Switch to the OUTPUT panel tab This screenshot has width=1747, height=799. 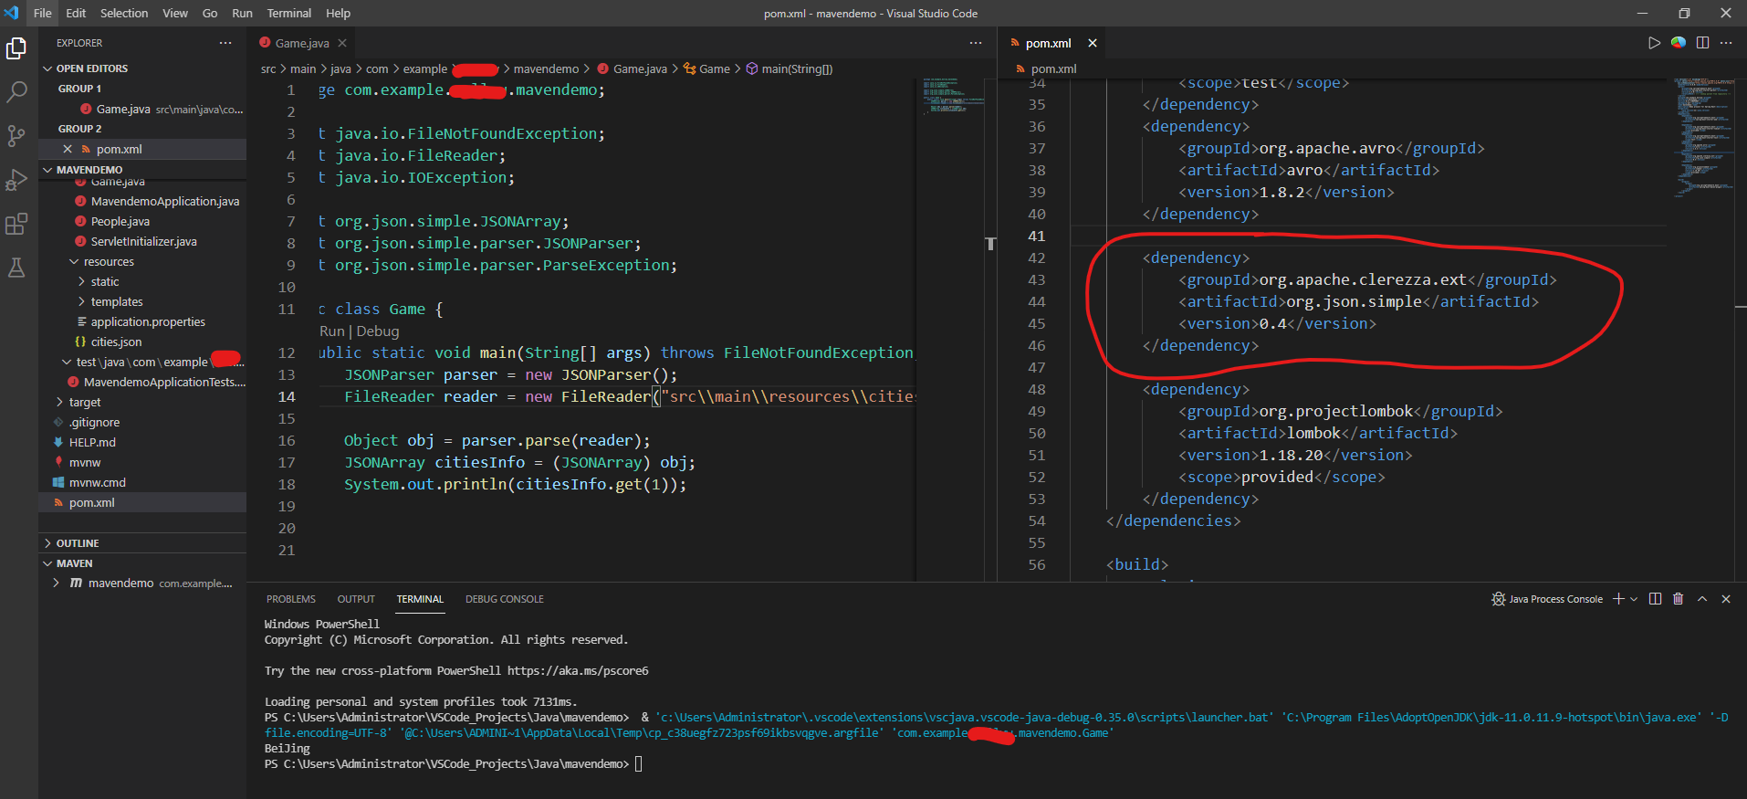[x=356, y=599]
